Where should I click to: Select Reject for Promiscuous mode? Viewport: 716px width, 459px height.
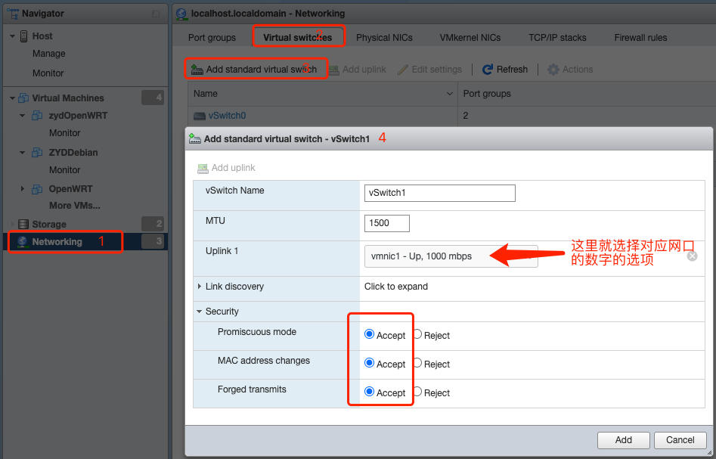[x=417, y=334]
